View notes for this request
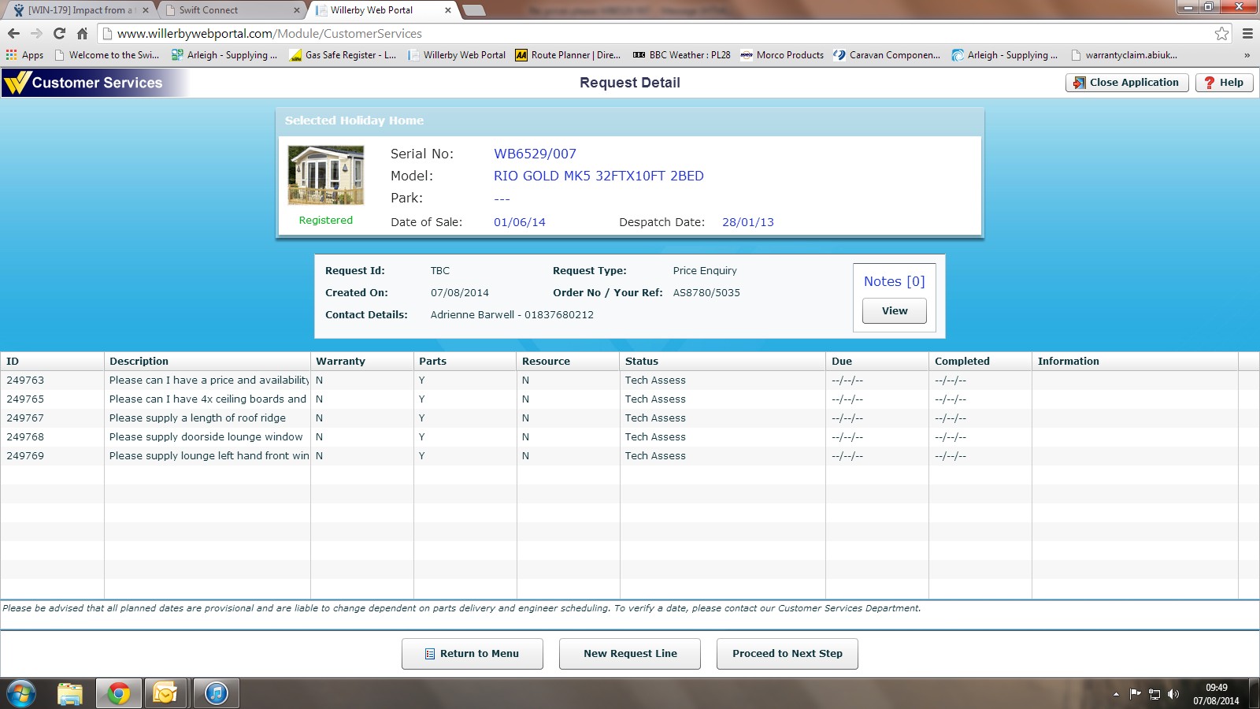This screenshot has width=1260, height=709. click(x=894, y=311)
